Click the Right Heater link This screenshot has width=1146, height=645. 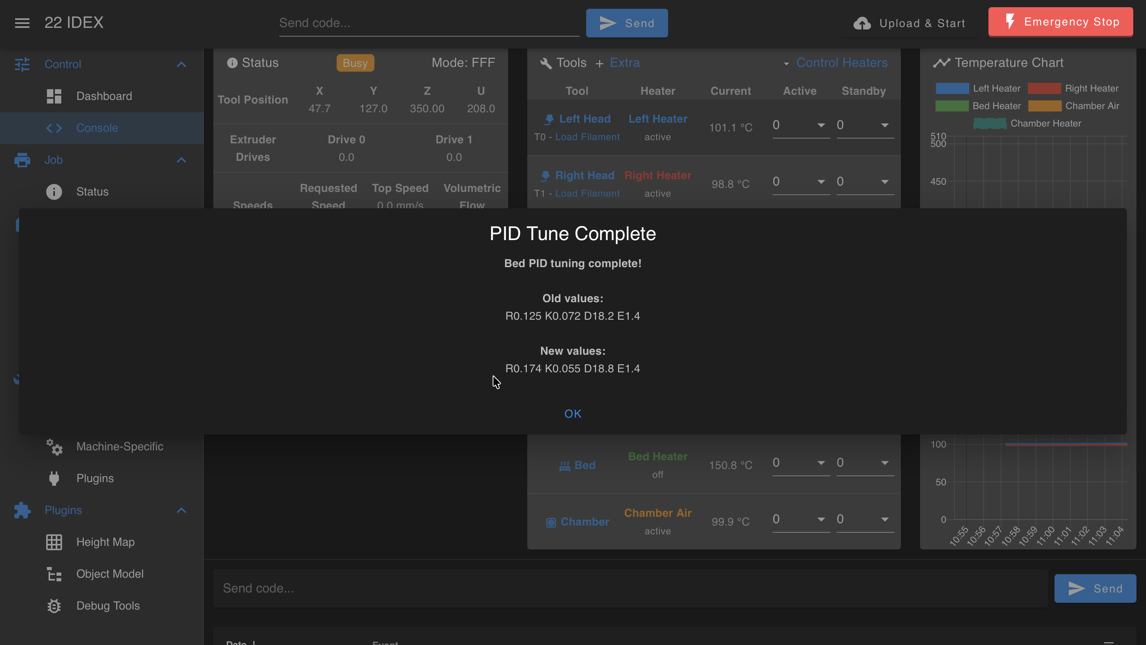[657, 175]
